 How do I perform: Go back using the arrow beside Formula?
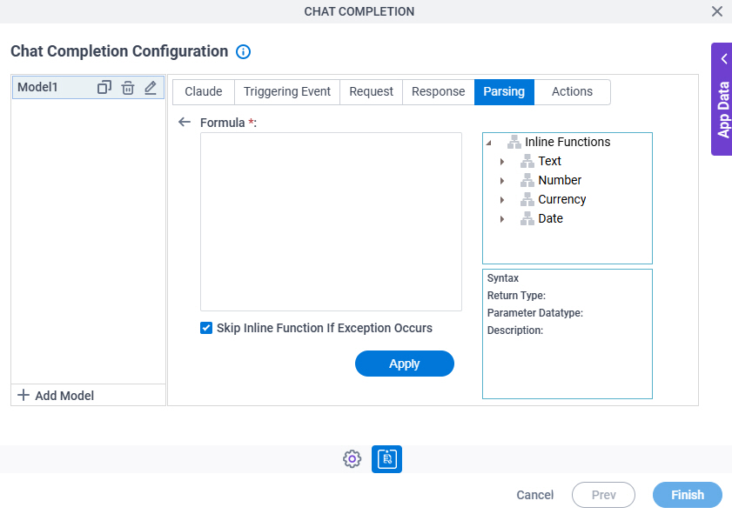(185, 123)
